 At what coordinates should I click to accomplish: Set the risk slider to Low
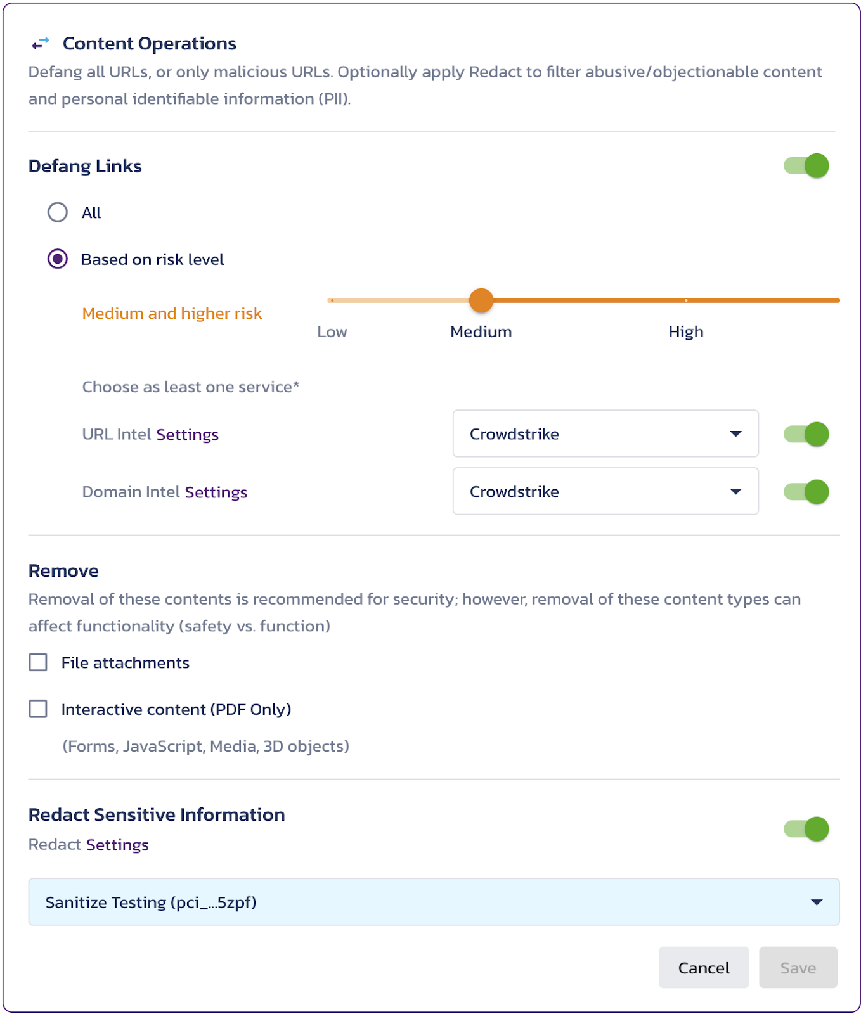(332, 300)
